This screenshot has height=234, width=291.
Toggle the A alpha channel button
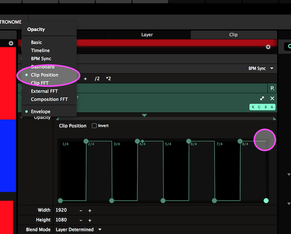[271, 107]
